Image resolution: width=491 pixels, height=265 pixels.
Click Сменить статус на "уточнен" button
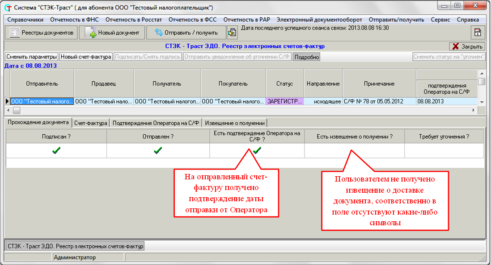(449, 57)
